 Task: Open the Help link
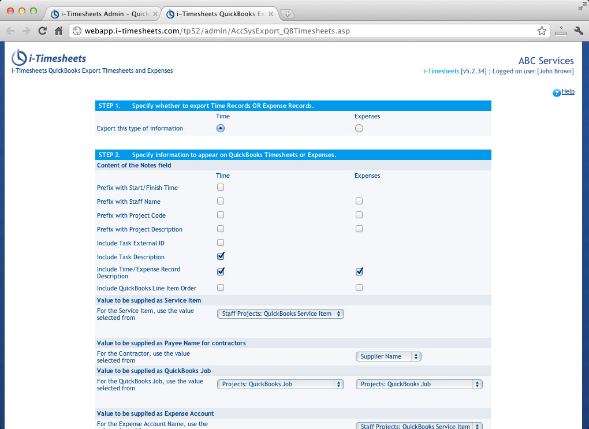coord(568,91)
